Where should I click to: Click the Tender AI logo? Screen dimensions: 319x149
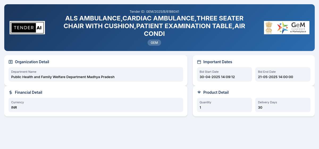[x=27, y=28]
